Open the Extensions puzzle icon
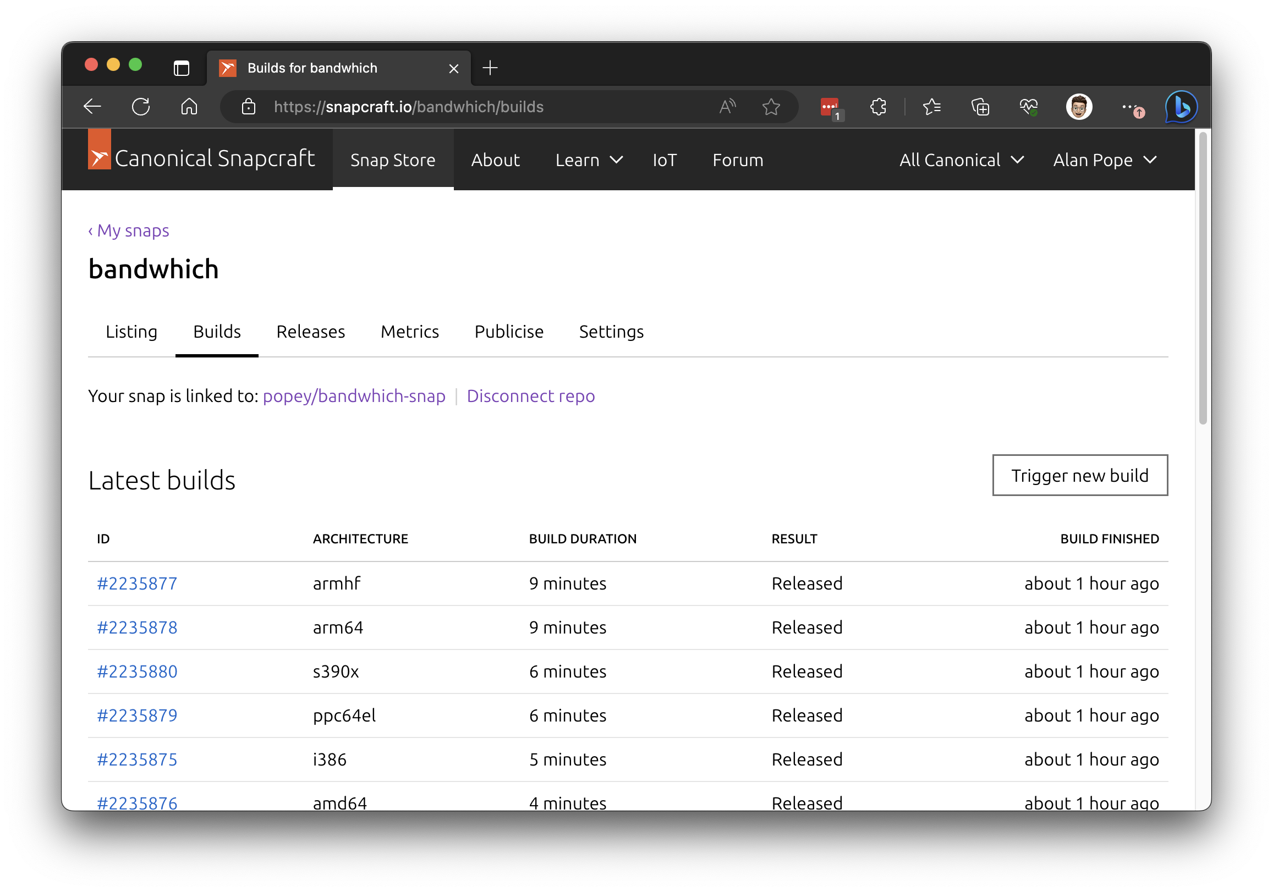 878,107
